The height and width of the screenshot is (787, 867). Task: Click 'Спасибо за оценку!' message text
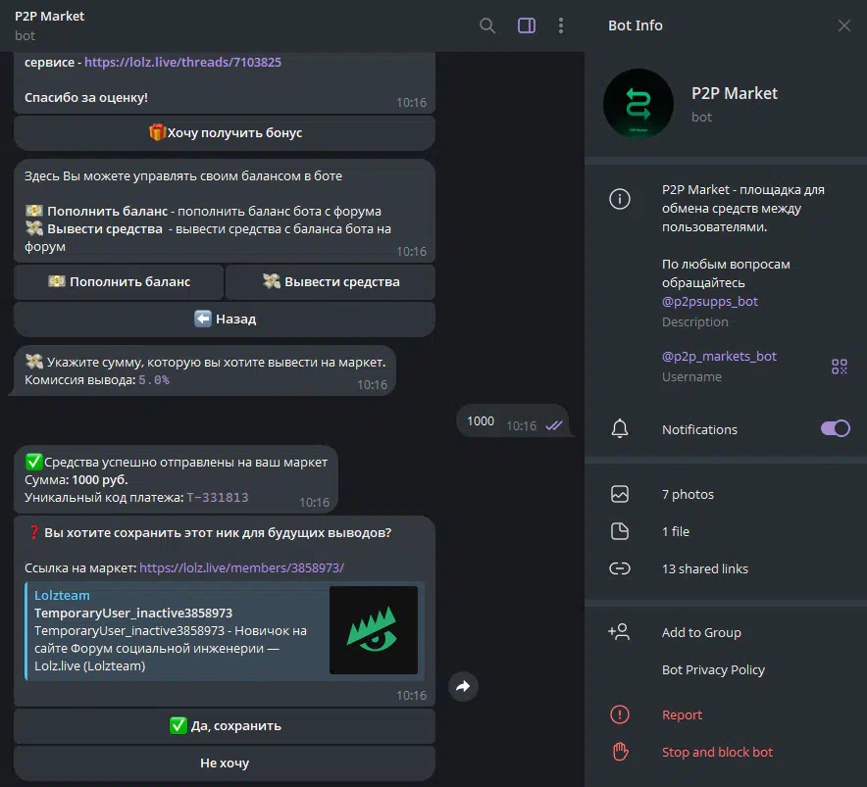86,97
